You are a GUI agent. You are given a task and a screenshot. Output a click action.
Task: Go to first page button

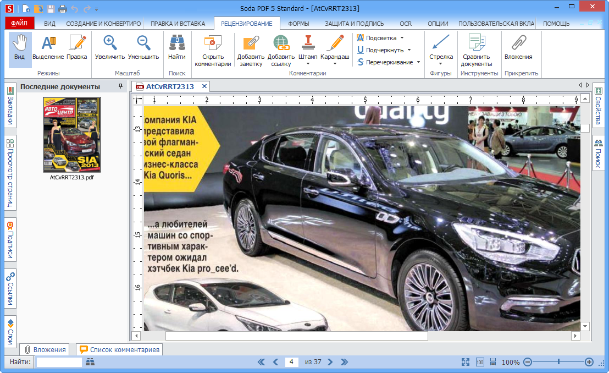[x=262, y=362]
